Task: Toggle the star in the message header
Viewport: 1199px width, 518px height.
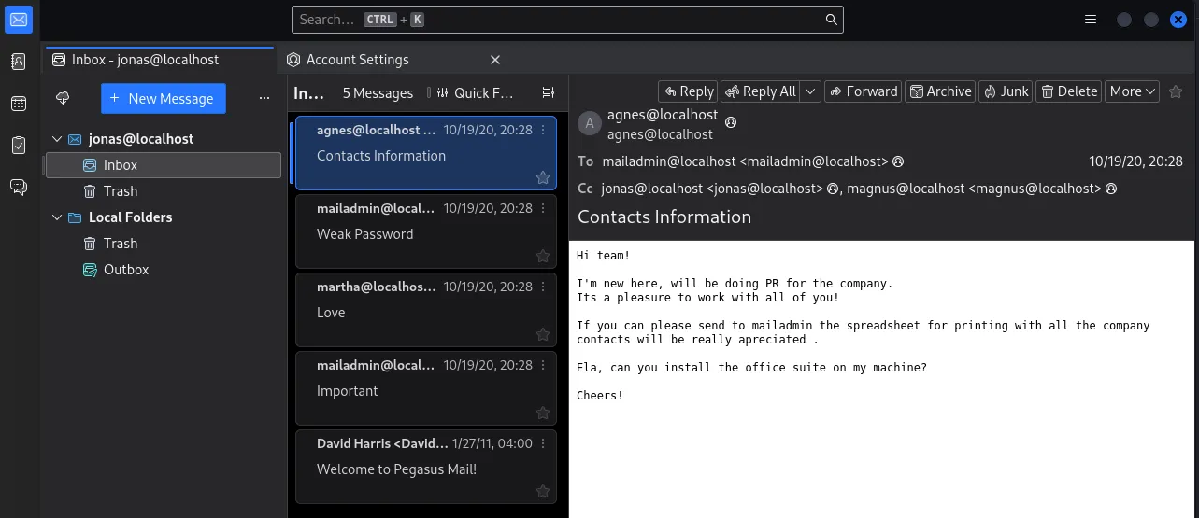Action: [1176, 91]
